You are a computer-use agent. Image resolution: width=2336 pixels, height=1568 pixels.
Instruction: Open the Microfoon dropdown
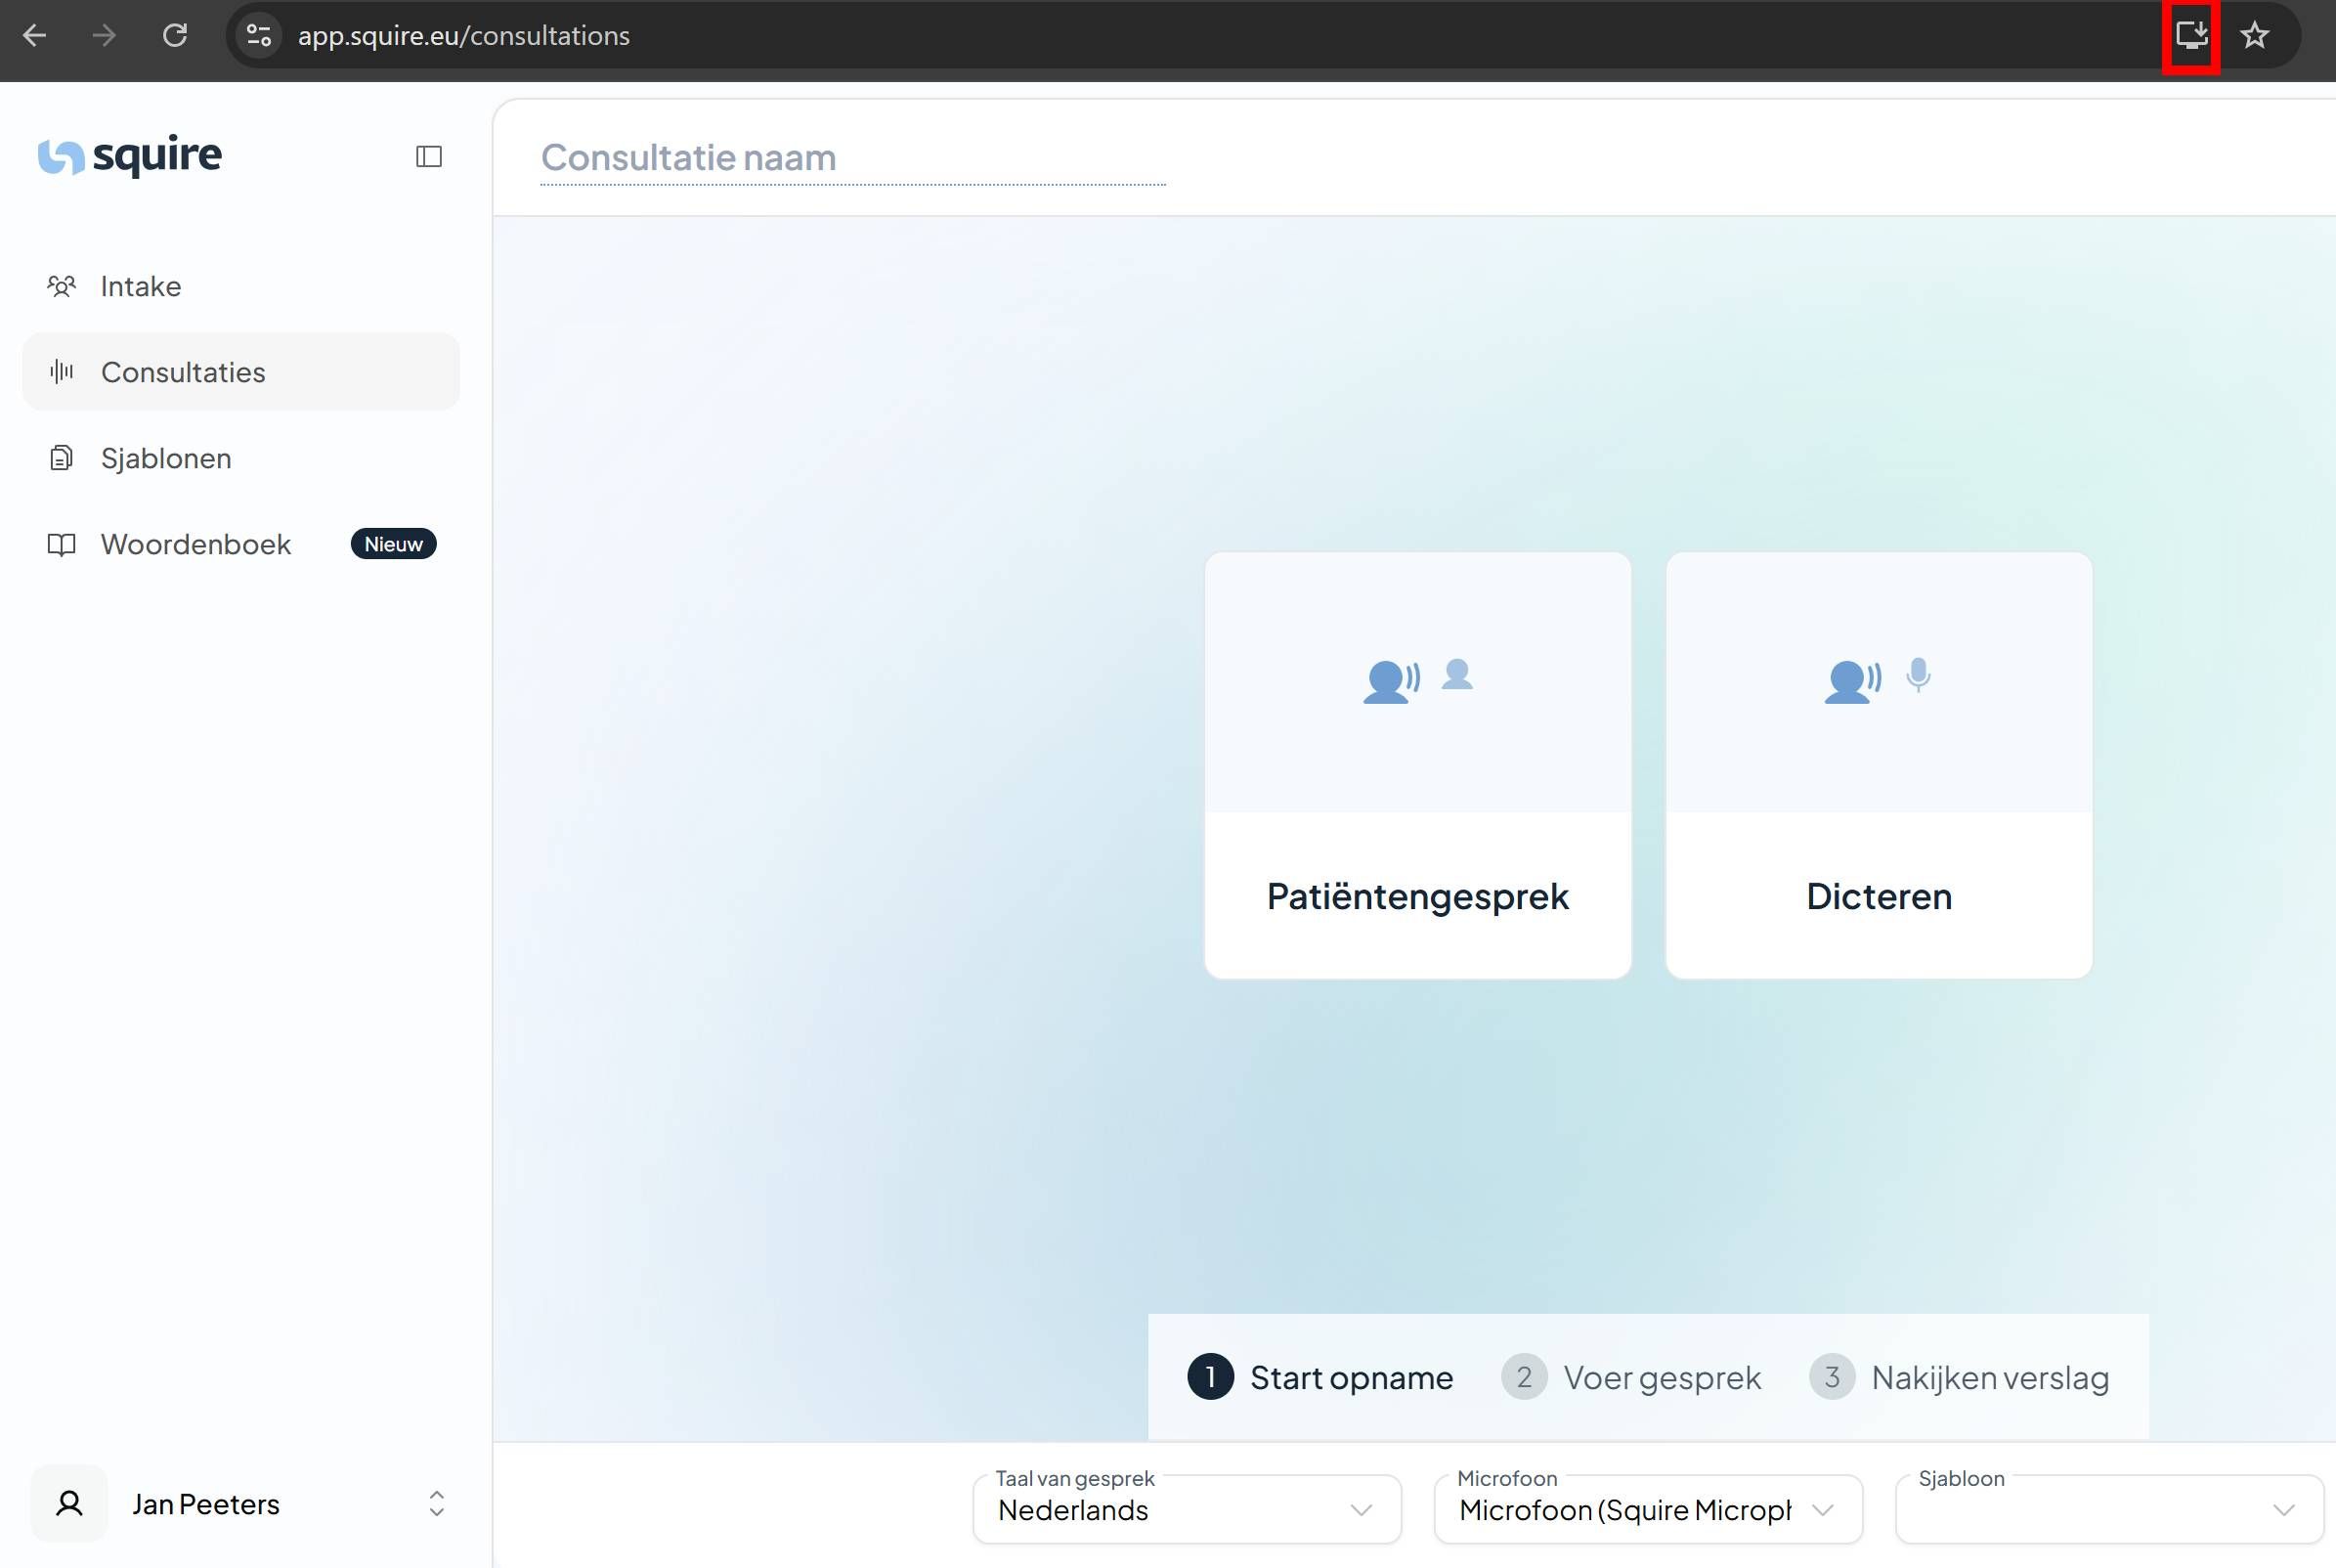1647,1509
